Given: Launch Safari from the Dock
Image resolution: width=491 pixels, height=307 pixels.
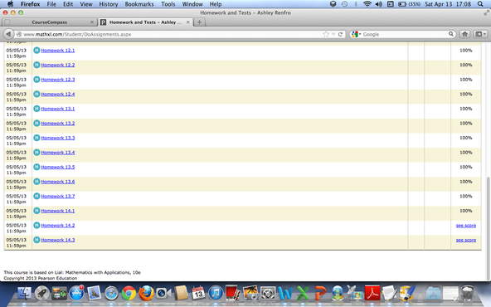Looking at the screenshot, I should (x=111, y=294).
